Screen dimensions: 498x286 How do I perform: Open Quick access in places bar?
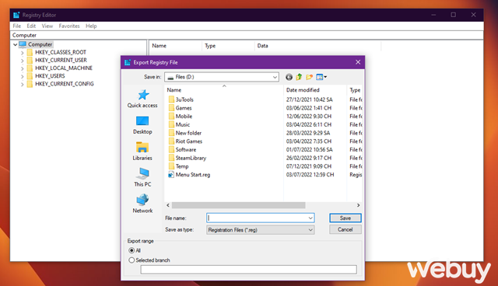pos(142,99)
